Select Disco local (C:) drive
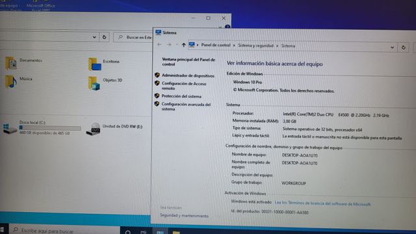Viewport: 416px width, 234px height. point(42,127)
